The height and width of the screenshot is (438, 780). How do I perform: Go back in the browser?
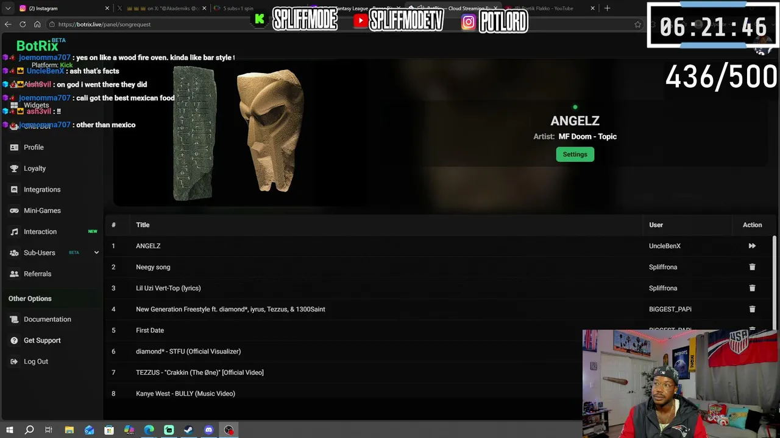pos(8,24)
